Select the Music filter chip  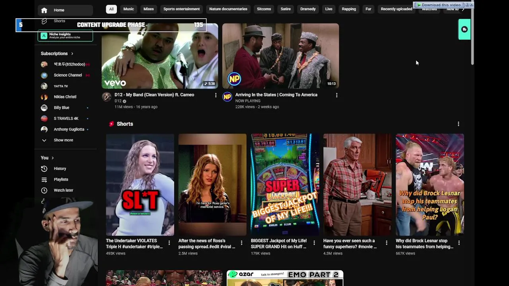point(128,9)
